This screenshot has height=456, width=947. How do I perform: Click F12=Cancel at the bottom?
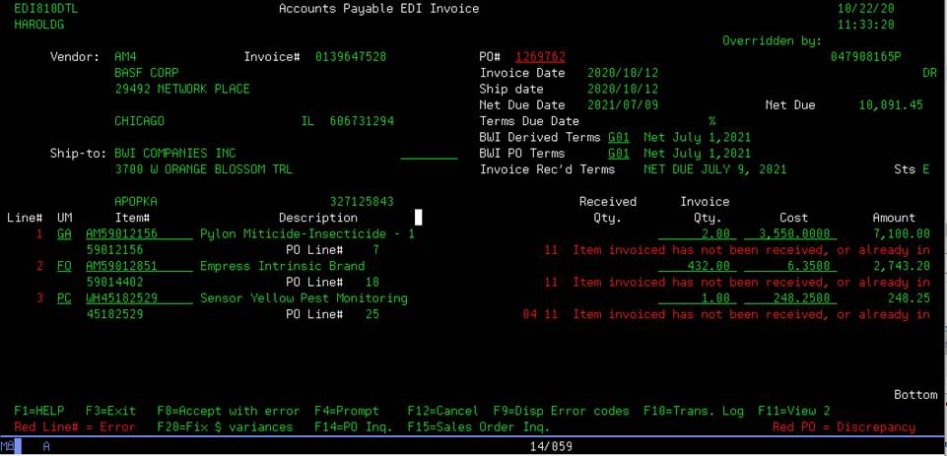pyautogui.click(x=442, y=411)
